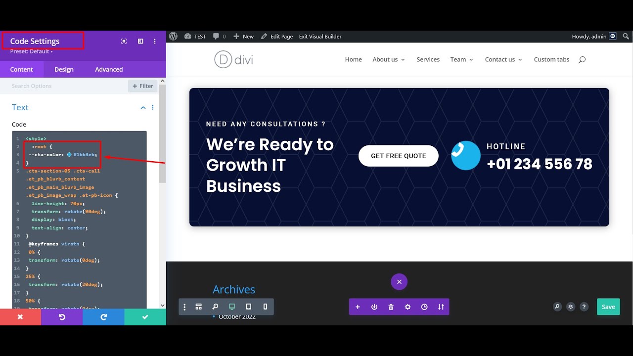Click the GET FREE QUOTE button
The height and width of the screenshot is (356, 633).
click(399, 156)
